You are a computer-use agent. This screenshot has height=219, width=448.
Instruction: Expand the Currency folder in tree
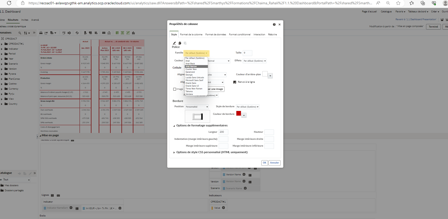(x=2, y=89)
